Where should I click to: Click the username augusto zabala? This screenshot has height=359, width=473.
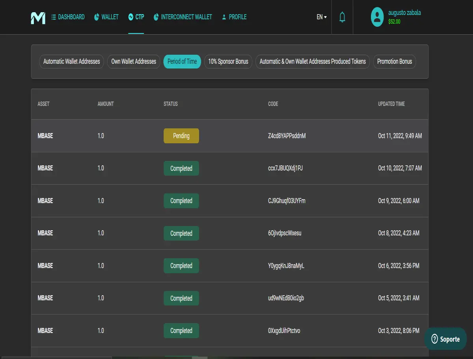pyautogui.click(x=404, y=13)
